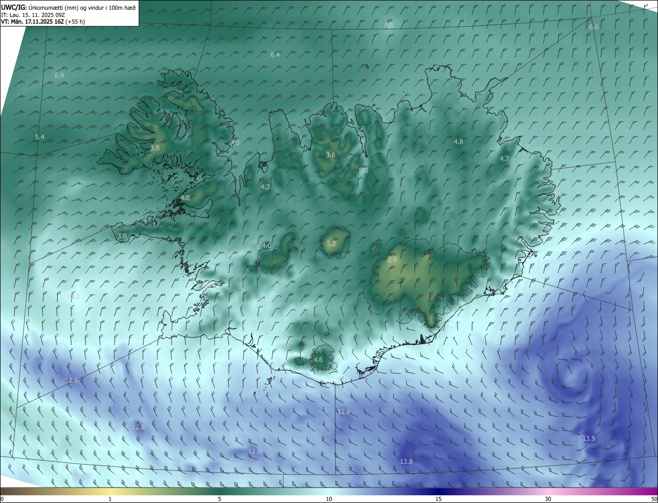658x503 pixels.
Task: Click the 2.9 value on Vatnajökull
Action: point(392,260)
